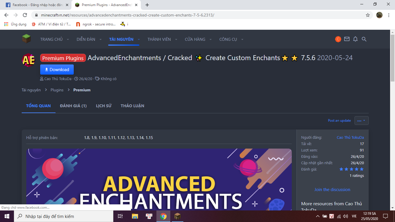Open the VIE input language indicator
This screenshot has height=222, width=395.
pos(354,216)
